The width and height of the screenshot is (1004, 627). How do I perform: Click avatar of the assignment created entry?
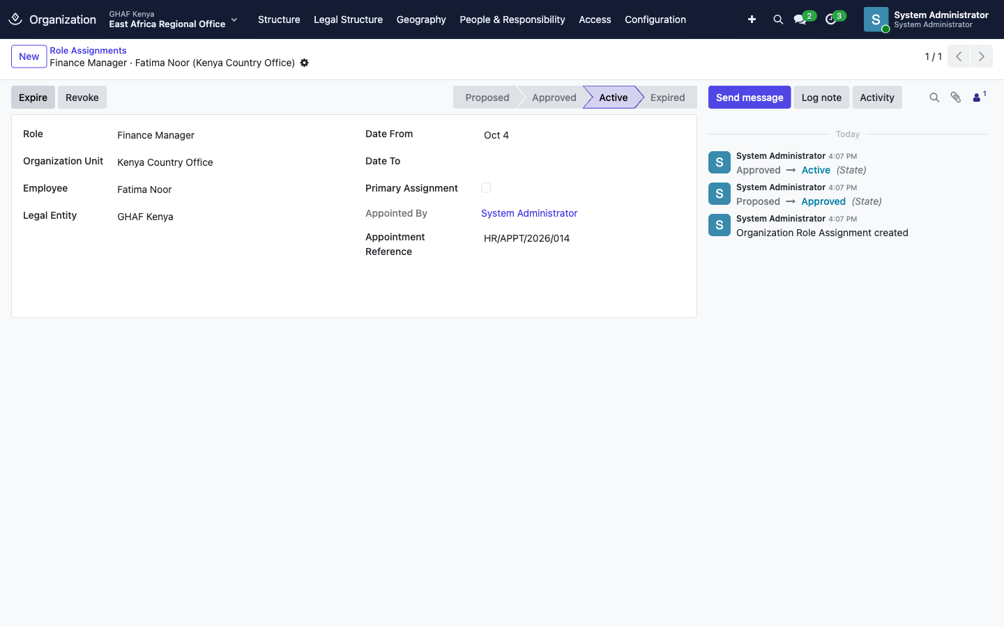point(720,225)
